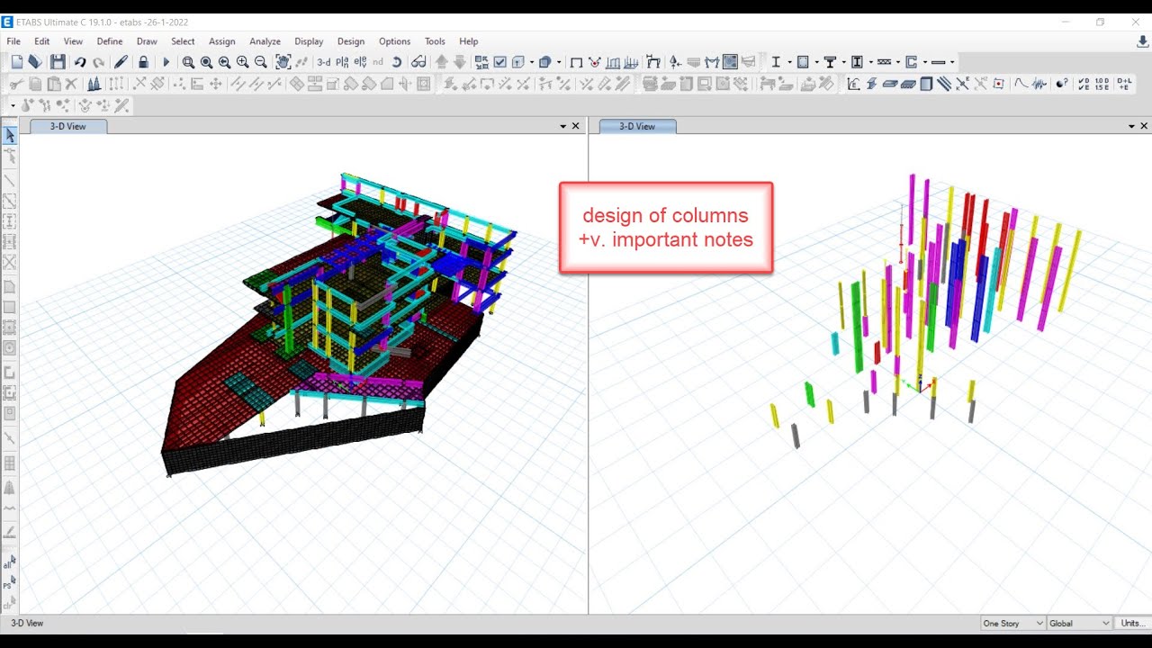Open the Design menu
Image resolution: width=1152 pixels, height=648 pixels.
pos(351,41)
